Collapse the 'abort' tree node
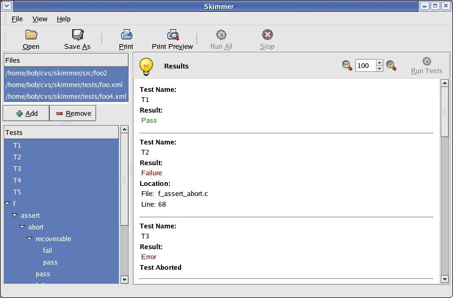The height and width of the screenshot is (298, 453). (22, 227)
